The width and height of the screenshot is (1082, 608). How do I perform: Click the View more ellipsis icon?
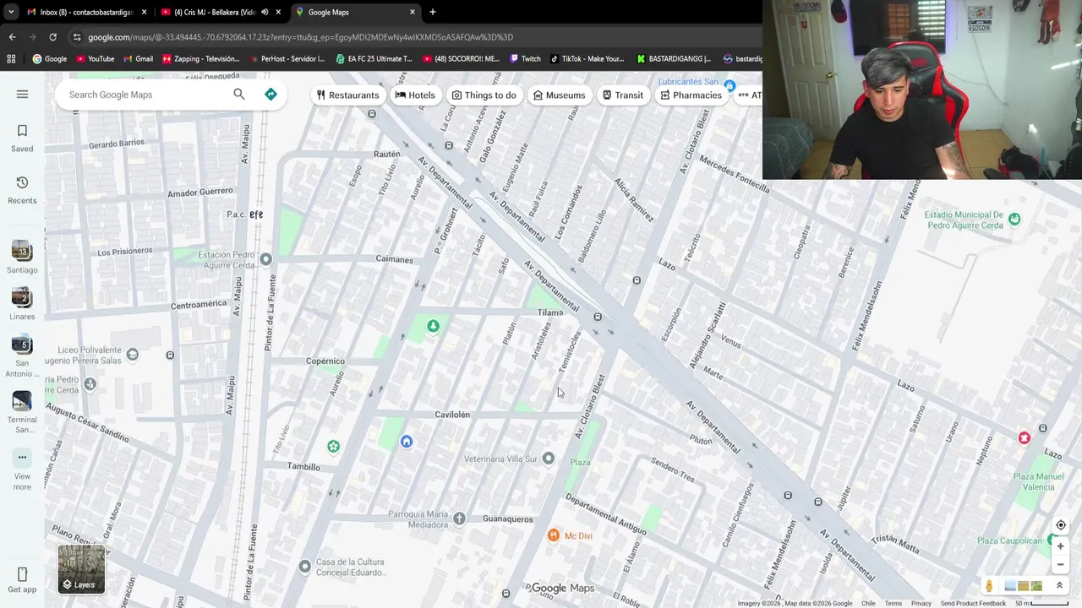point(22,457)
